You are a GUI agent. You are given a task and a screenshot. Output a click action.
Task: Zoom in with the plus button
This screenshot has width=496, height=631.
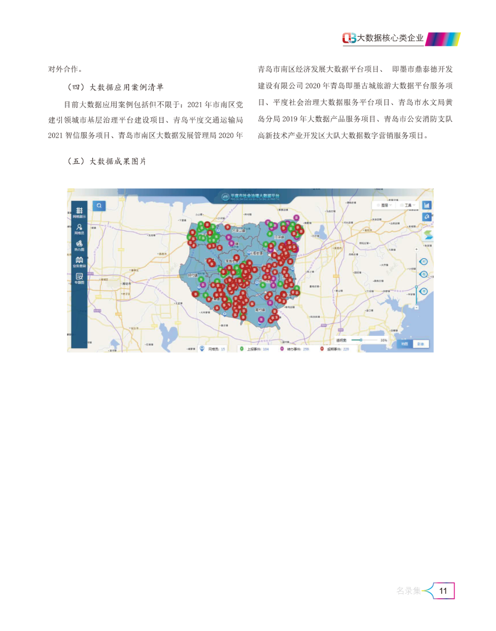pyautogui.click(x=417, y=249)
